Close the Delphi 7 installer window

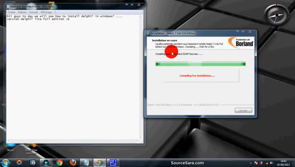point(250,32)
